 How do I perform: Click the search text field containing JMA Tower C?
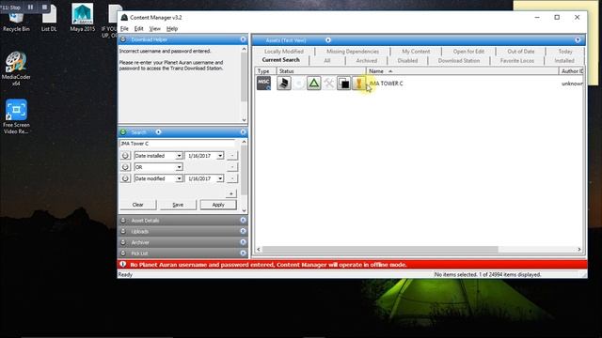177,144
